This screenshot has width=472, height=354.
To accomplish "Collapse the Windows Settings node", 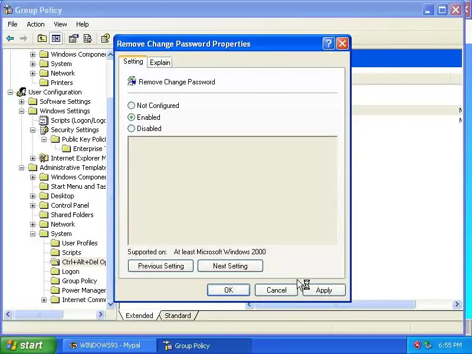I will click(x=21, y=111).
